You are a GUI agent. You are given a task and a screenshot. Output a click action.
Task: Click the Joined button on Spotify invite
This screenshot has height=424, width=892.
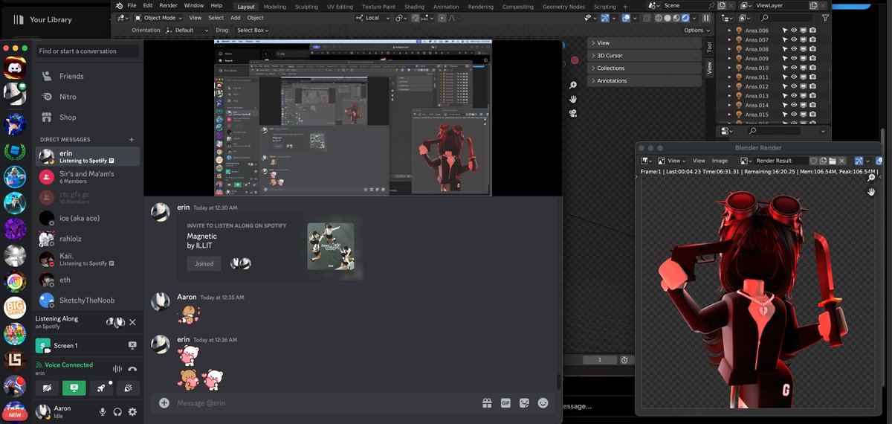(204, 263)
